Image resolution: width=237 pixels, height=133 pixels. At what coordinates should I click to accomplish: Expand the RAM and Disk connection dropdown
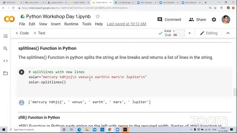189,33
